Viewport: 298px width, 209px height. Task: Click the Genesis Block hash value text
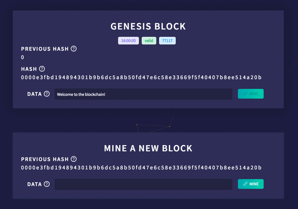(141, 78)
